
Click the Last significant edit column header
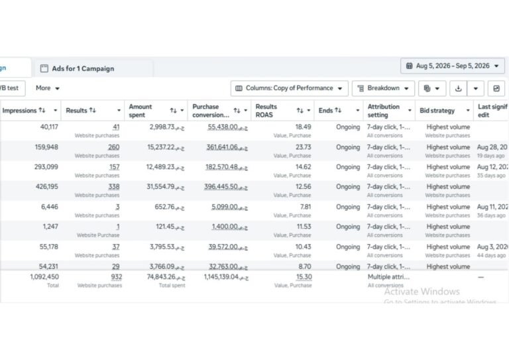[492, 111]
